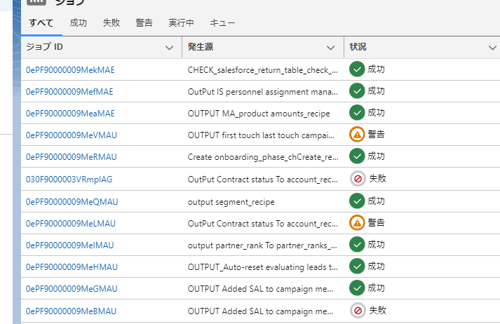500x324 pixels.
Task: Click success icon for OUTPUT_Auto-reset evaluating leads row
Action: 357,266
